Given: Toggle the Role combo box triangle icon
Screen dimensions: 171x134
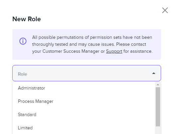Looking at the screenshot, I should (154, 73).
